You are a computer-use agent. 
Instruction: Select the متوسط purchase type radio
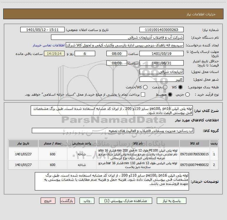pyautogui.click(x=170, y=94)
